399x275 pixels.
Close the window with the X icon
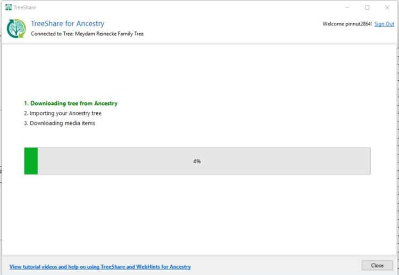click(x=387, y=7)
